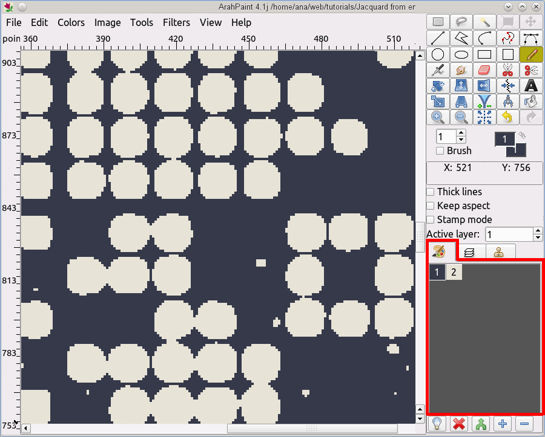
Task: Enable the Brush checkbox
Action: 440,151
